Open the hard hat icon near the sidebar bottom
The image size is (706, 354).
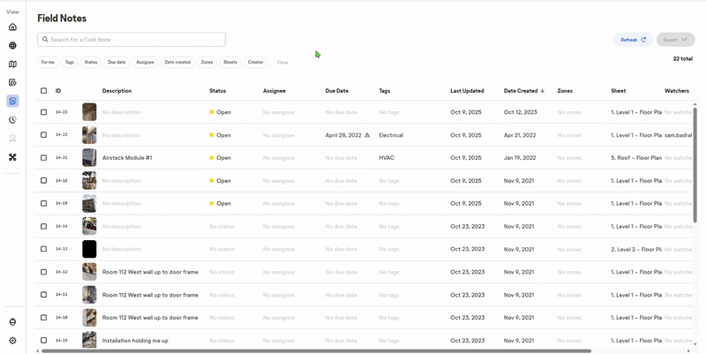[12, 322]
